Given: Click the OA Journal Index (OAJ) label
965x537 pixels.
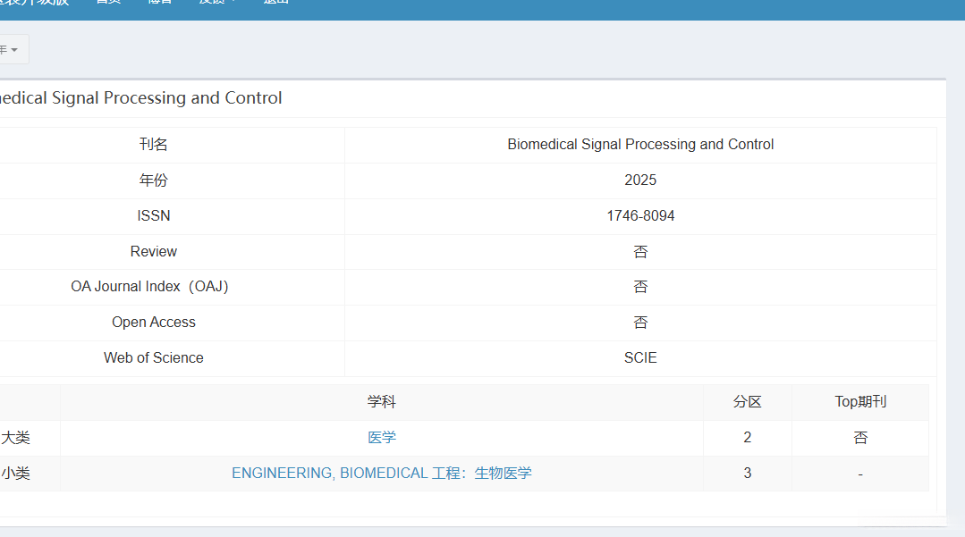Looking at the screenshot, I should pyautogui.click(x=149, y=287).
